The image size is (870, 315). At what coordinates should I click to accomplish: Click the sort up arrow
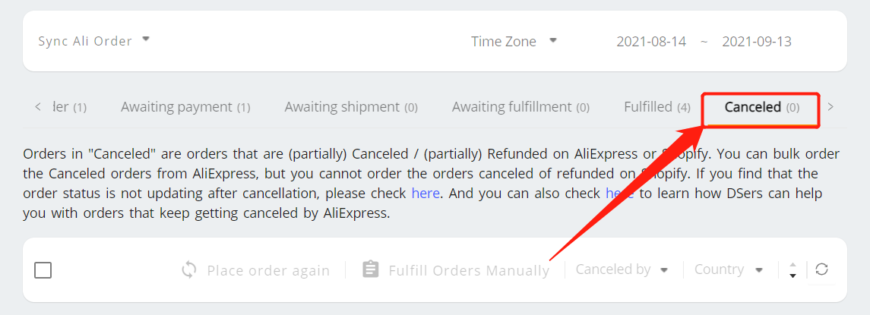click(x=792, y=265)
